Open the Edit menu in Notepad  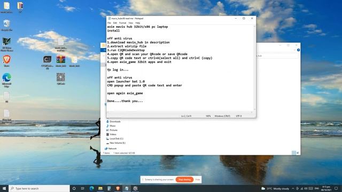tap(115, 23)
